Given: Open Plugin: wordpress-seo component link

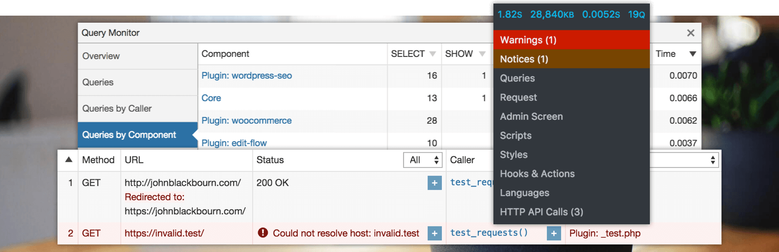Looking at the screenshot, I should point(247,76).
